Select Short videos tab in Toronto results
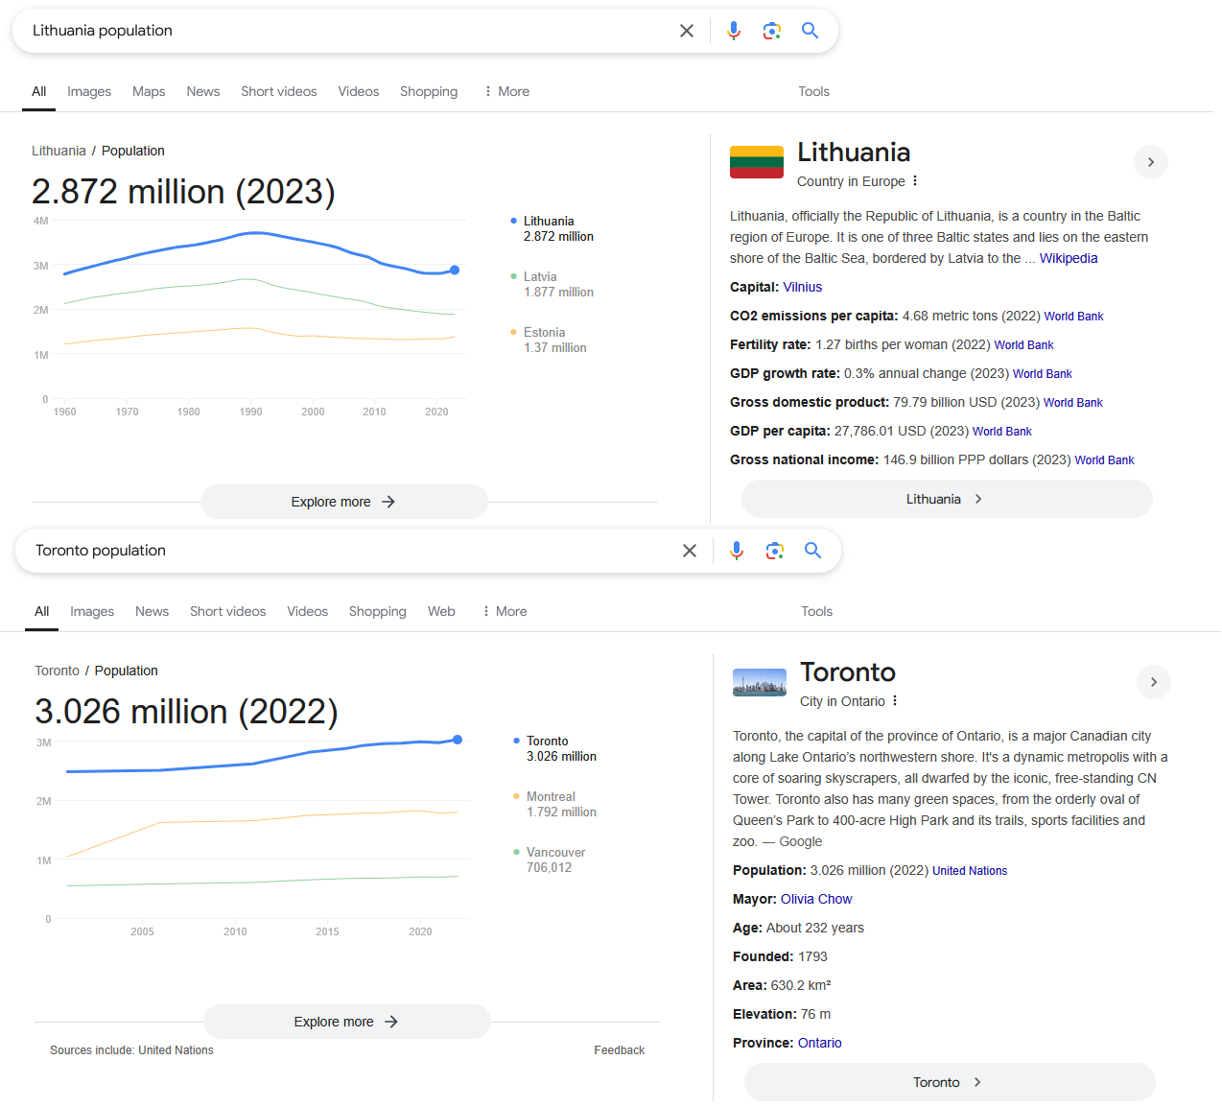The width and height of the screenshot is (1222, 1107). (228, 611)
